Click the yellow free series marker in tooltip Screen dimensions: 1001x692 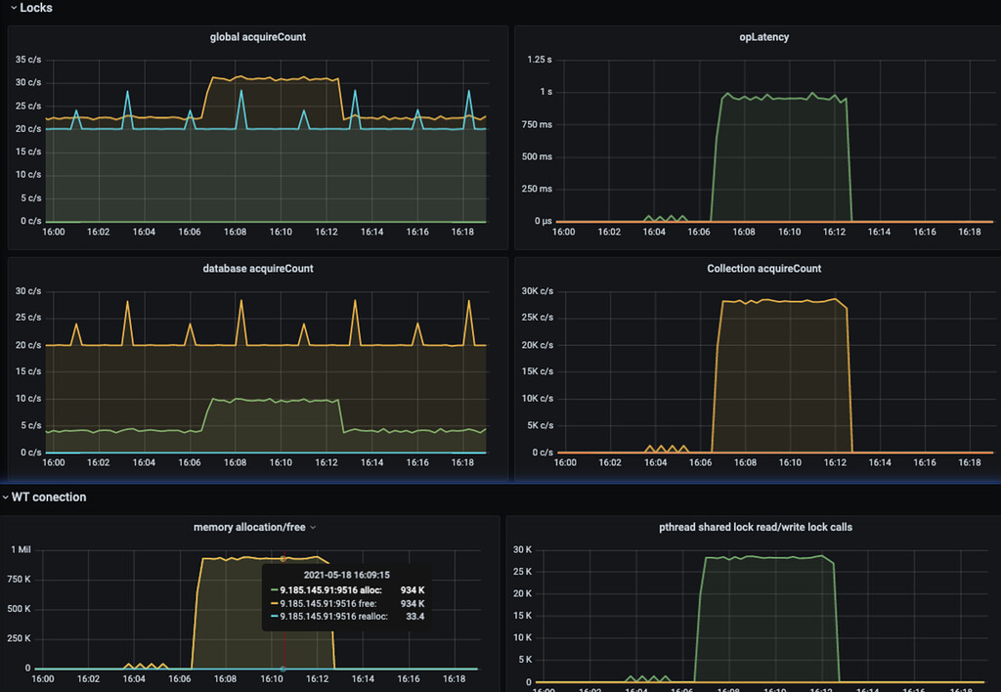tap(275, 603)
